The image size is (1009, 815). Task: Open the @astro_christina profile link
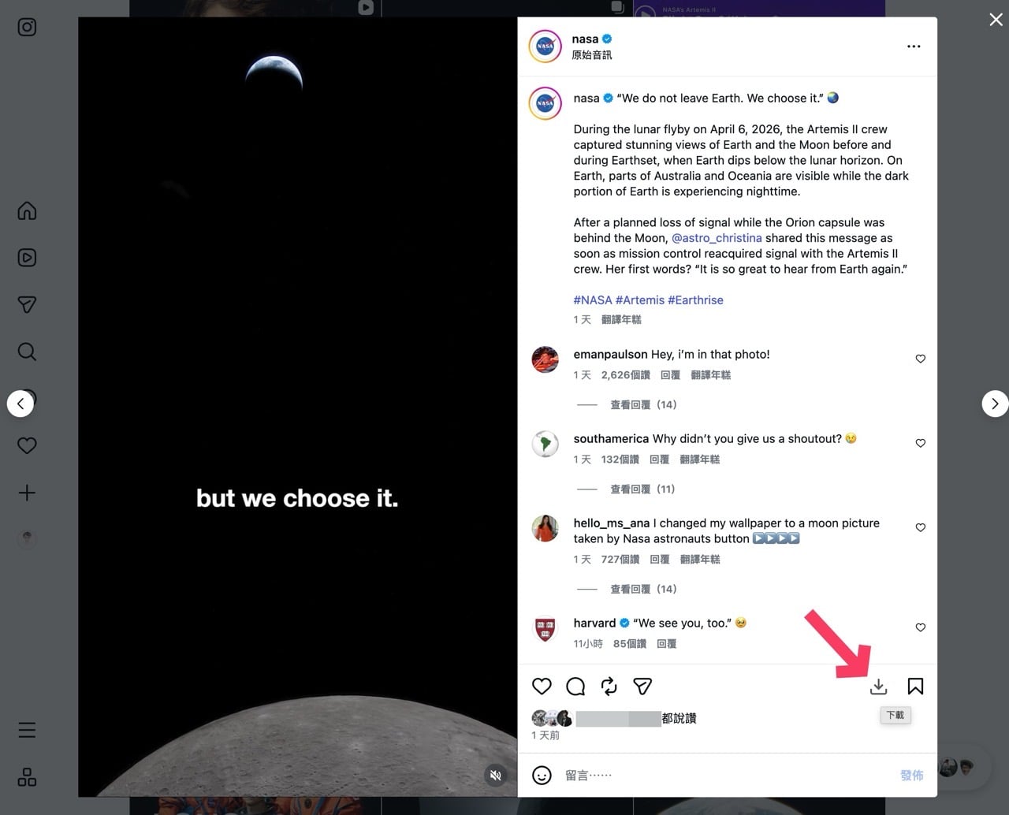pyautogui.click(x=717, y=238)
